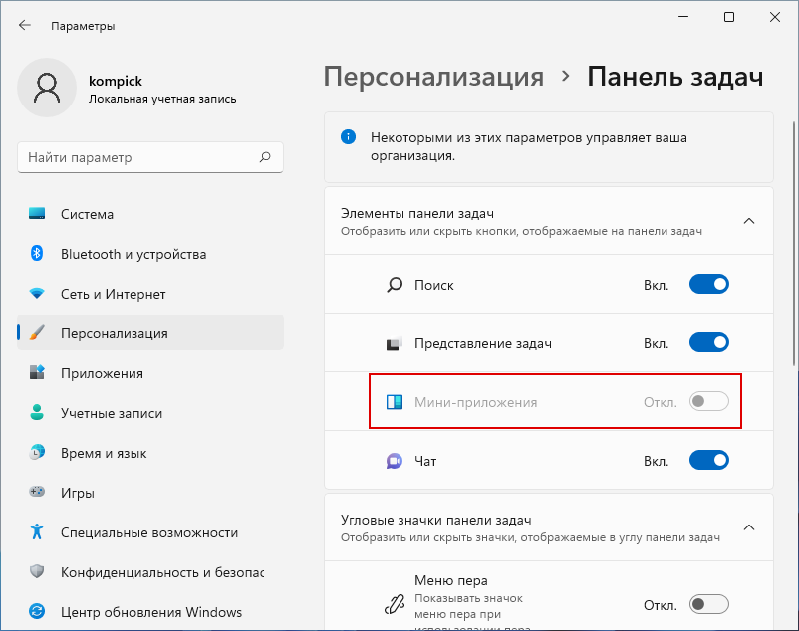
Task: Click the Центр обновления Windows refresh icon
Action: tap(37, 611)
